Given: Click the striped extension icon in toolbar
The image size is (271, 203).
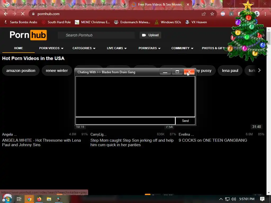Looking at the screenshot, I should [223, 14].
